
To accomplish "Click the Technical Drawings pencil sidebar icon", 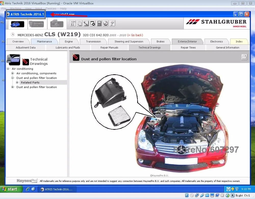I will tap(25, 62).
